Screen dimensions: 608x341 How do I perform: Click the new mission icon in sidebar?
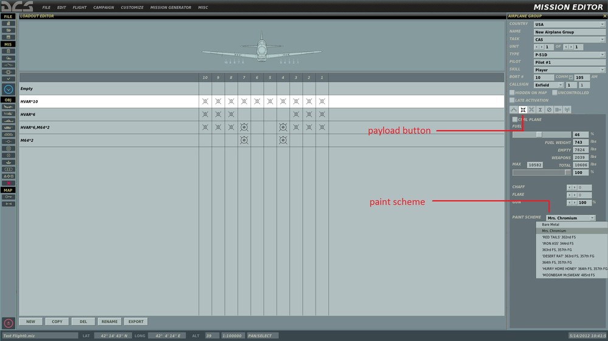tap(8, 23)
